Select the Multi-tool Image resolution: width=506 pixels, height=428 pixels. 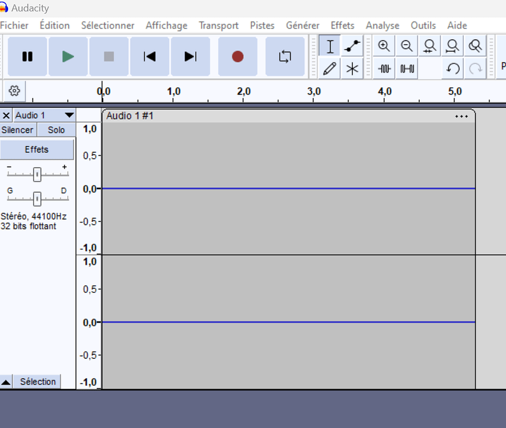tap(352, 68)
